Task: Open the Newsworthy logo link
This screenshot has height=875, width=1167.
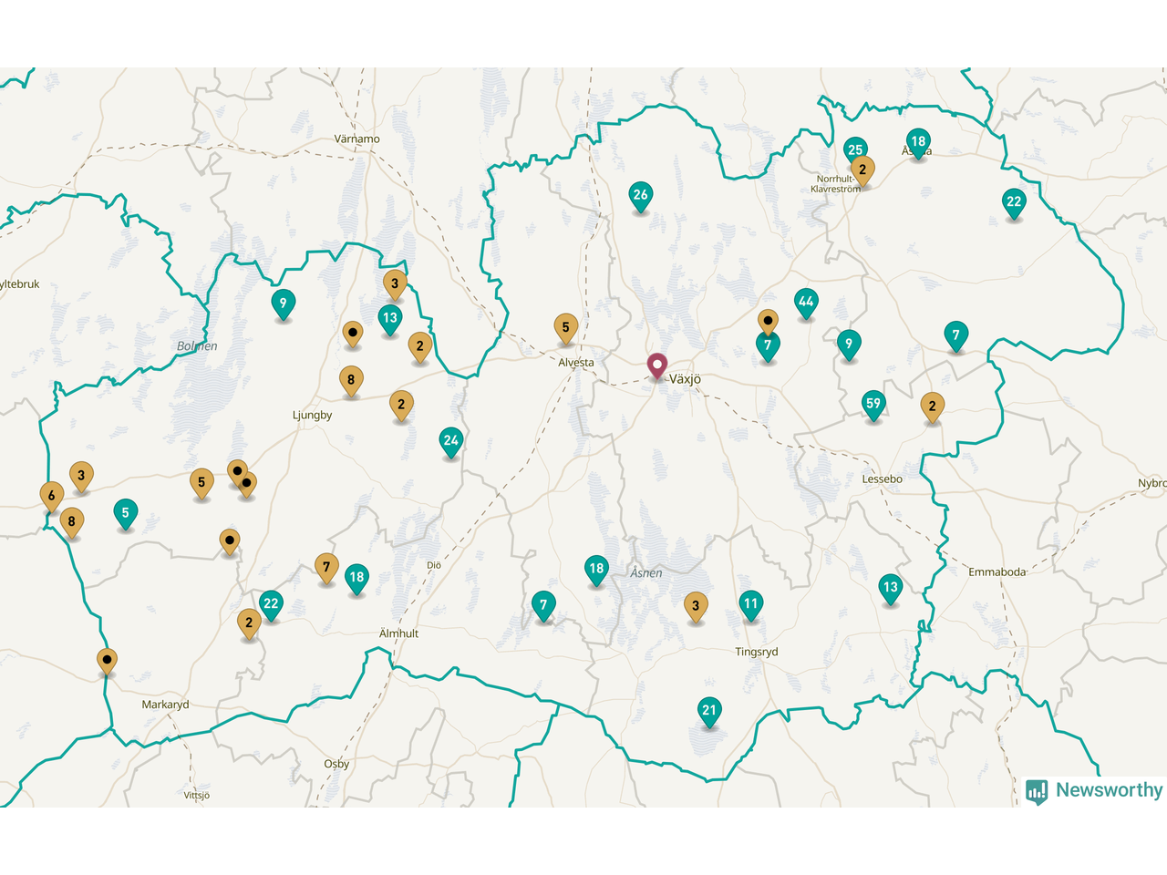Action: coord(1094,790)
